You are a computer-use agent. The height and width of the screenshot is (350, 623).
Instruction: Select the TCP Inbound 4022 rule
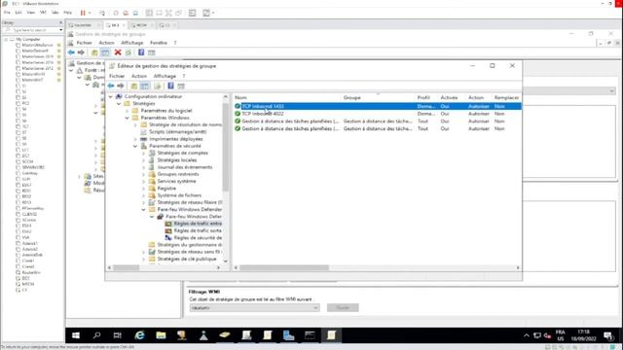coord(263,114)
